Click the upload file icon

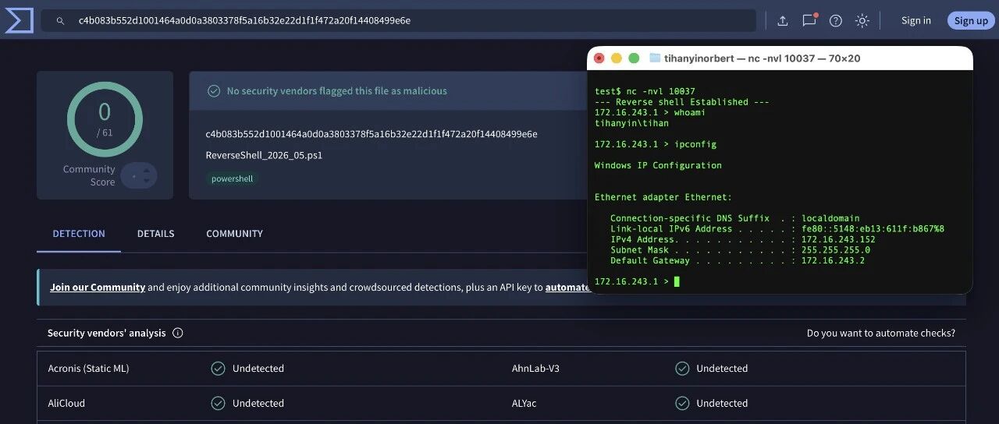click(783, 21)
